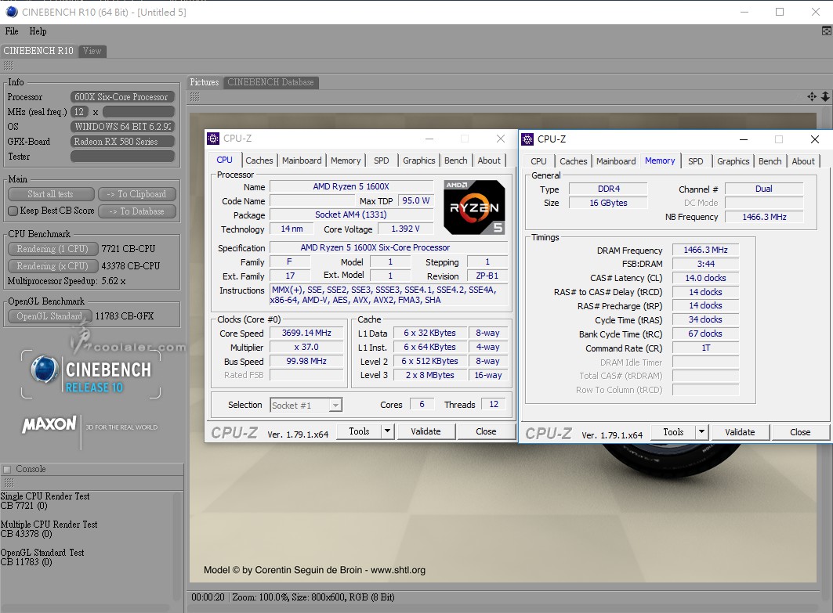Open SPD tab in right CPU-Z window
The width and height of the screenshot is (833, 613).
tap(695, 160)
